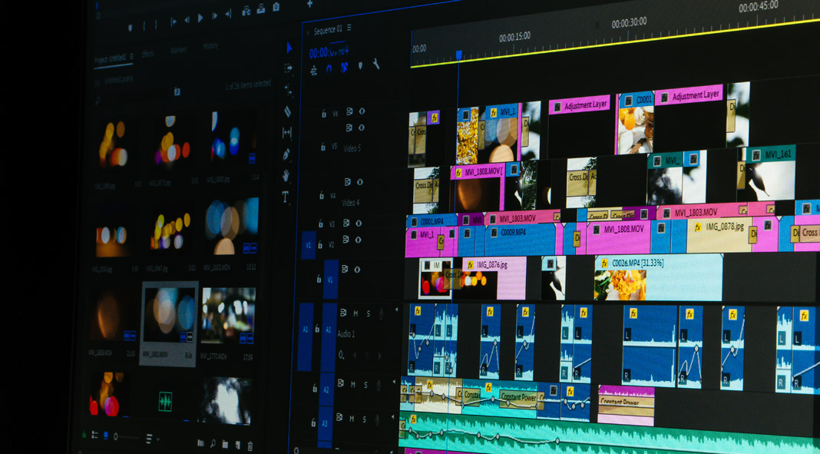The height and width of the screenshot is (454, 820).
Task: Click the Overwrite edit button
Action: tap(261, 9)
